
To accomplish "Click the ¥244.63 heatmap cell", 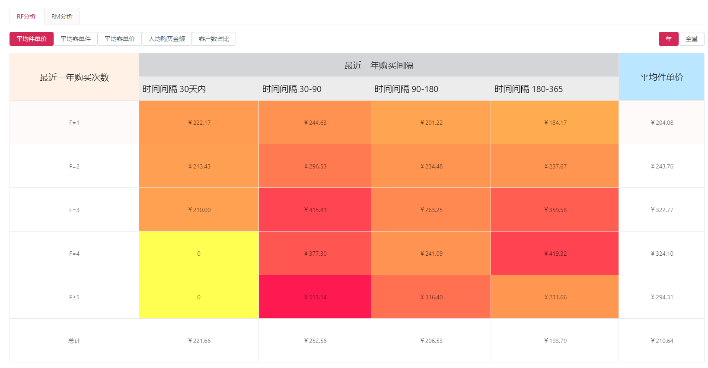I will [x=315, y=123].
